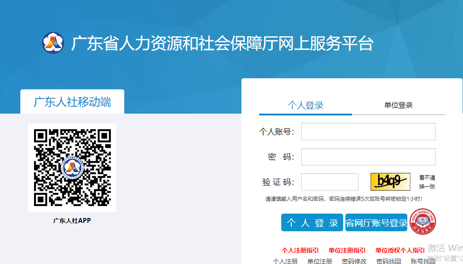Focus the 个人账号 input field
463x264 pixels.
[x=368, y=132]
